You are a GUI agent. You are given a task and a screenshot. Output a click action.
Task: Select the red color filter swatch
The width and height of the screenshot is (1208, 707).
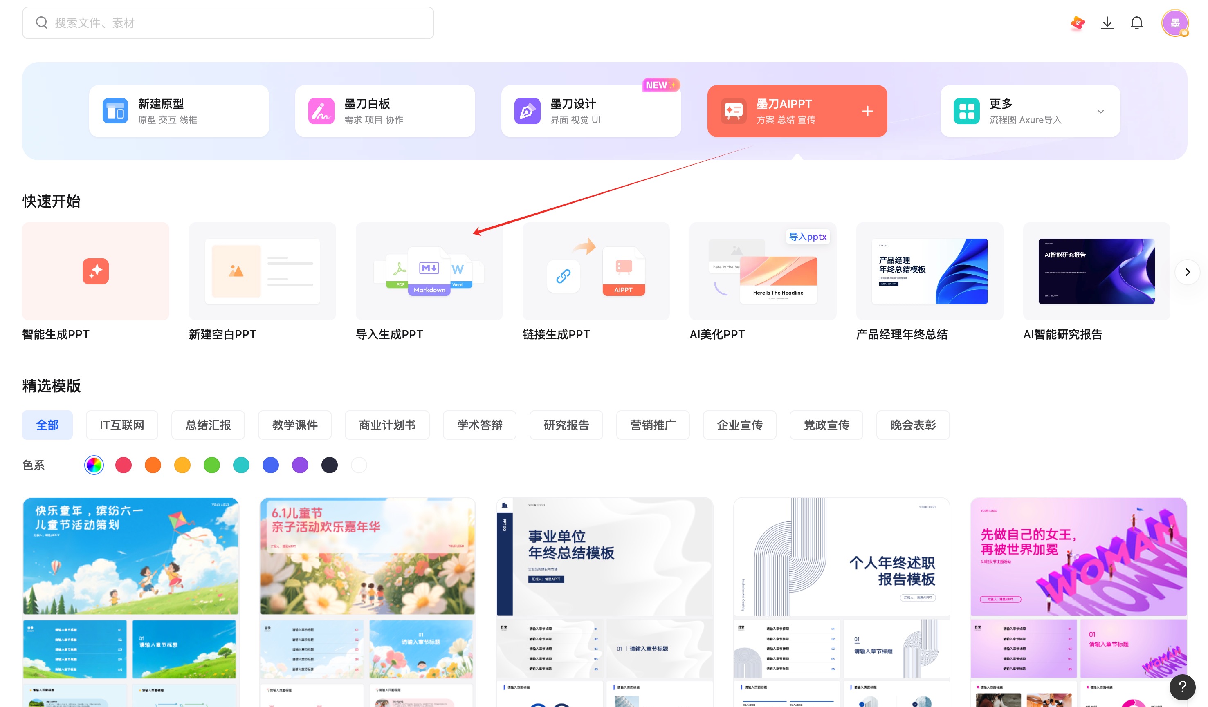coord(123,465)
